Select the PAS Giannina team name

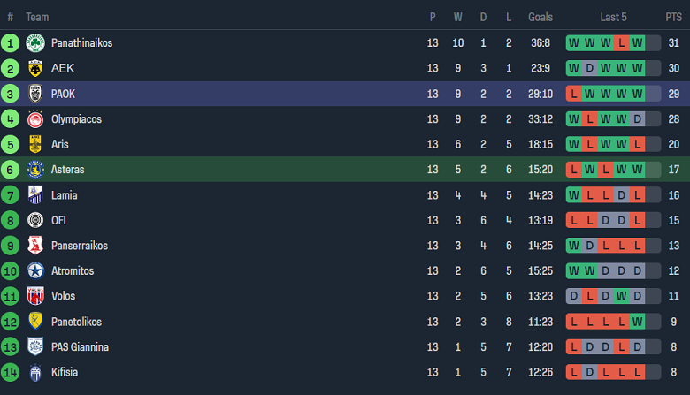(80, 347)
